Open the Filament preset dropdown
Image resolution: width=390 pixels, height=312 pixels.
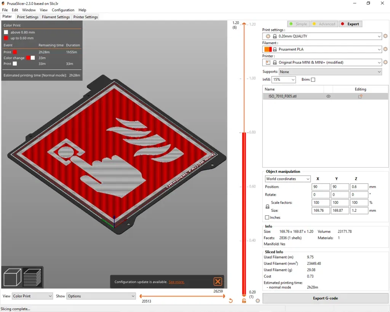click(x=322, y=49)
